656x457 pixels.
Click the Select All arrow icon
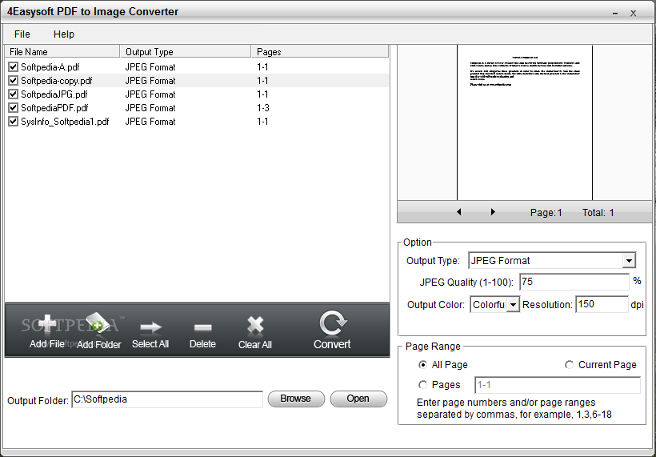[150, 327]
